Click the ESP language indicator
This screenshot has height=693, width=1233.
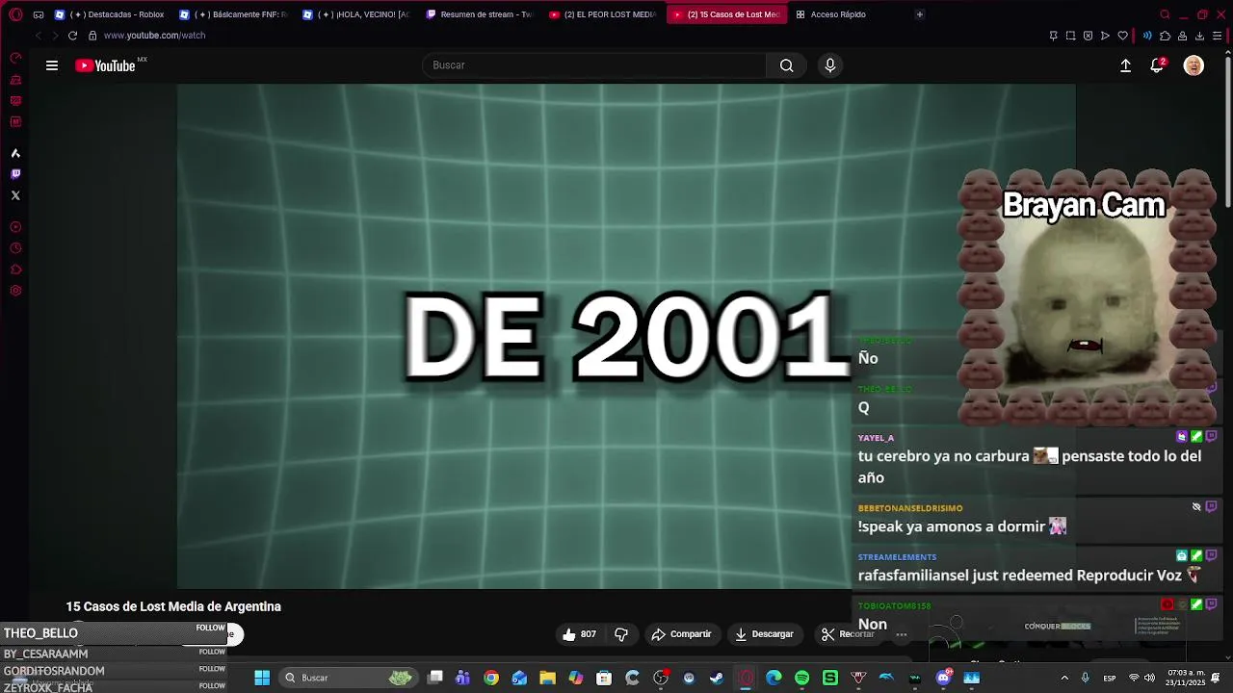(x=1110, y=678)
